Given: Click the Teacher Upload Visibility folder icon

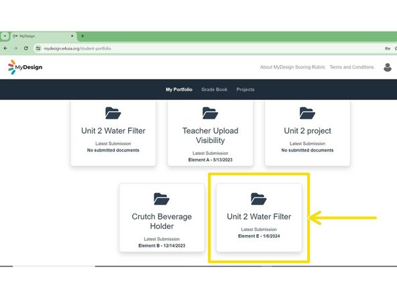Looking at the screenshot, I should click(x=210, y=113).
